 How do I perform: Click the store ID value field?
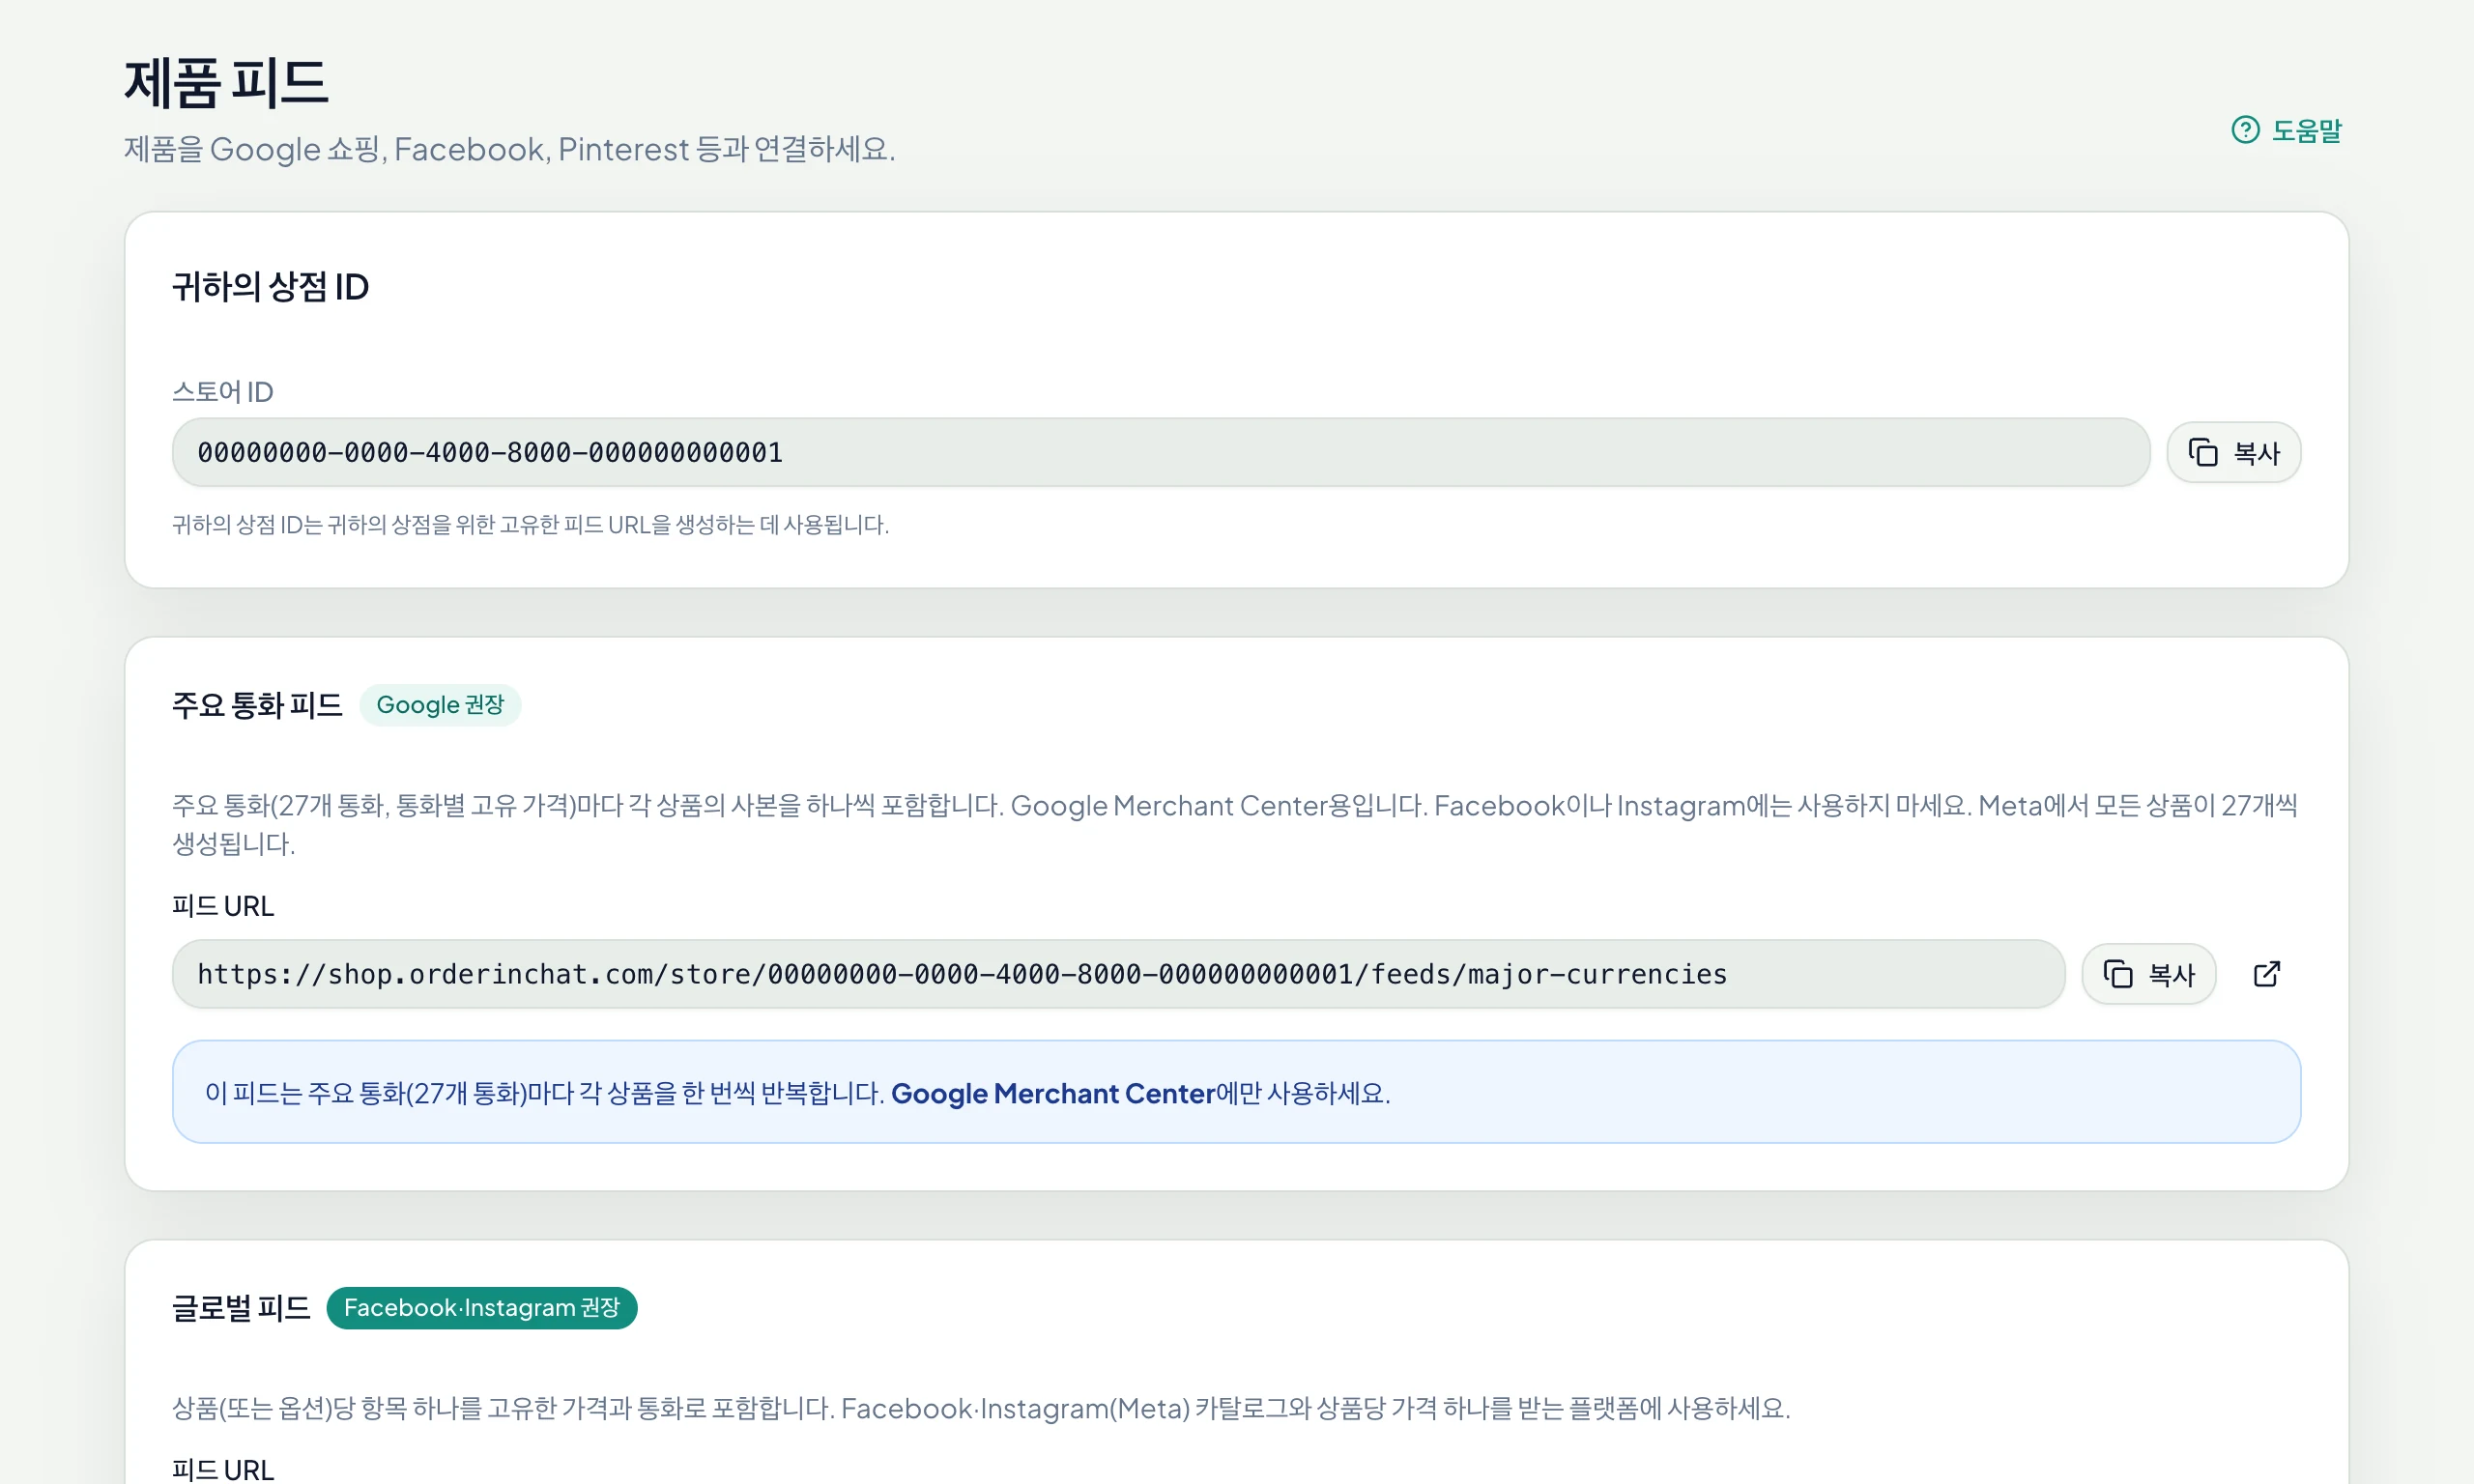1160,453
